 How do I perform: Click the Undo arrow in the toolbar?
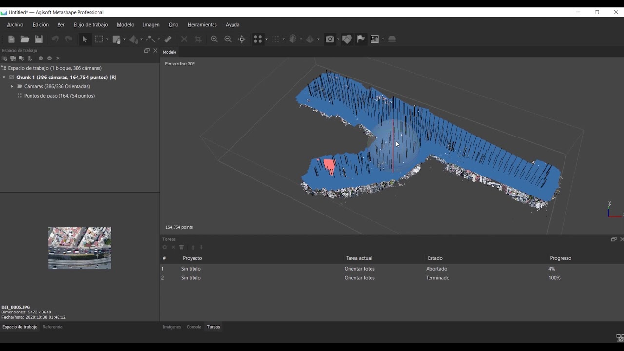coord(55,39)
